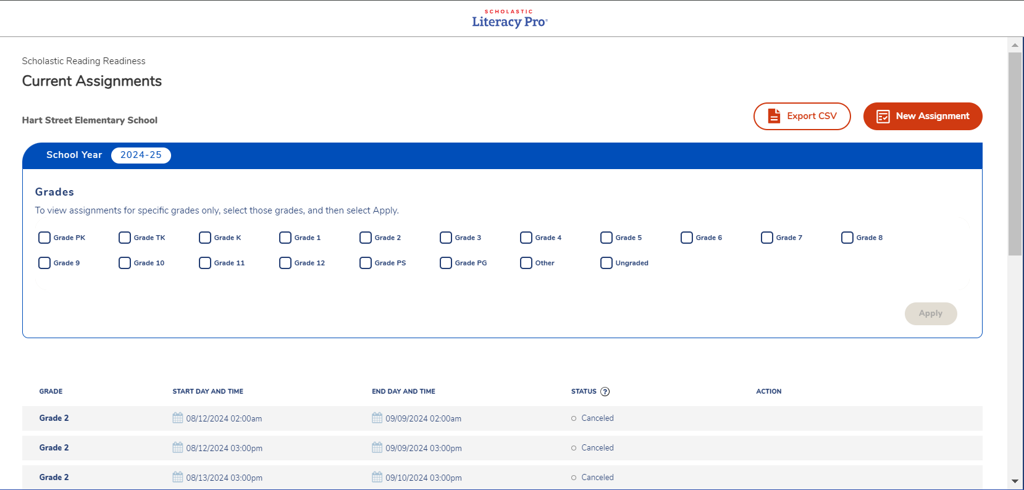Create a New Assignment

tap(923, 116)
